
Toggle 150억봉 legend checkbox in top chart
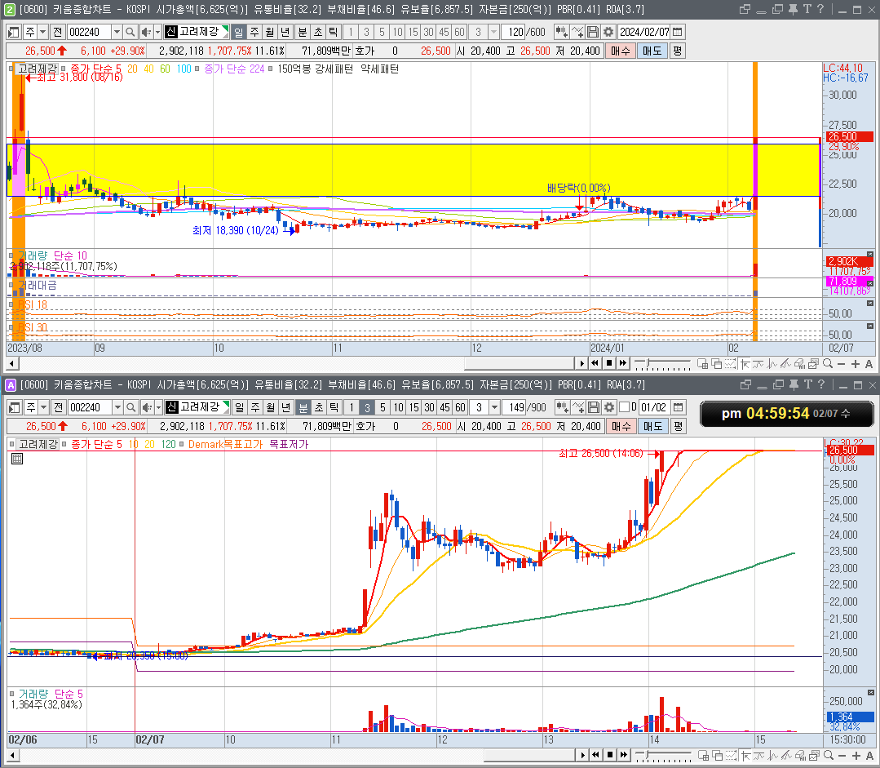tap(271, 69)
